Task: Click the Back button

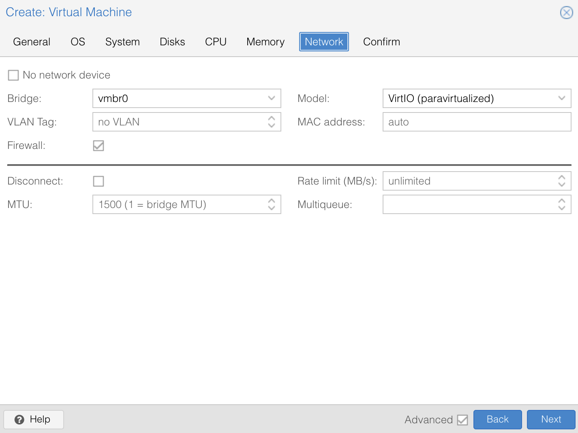Action: pos(497,419)
